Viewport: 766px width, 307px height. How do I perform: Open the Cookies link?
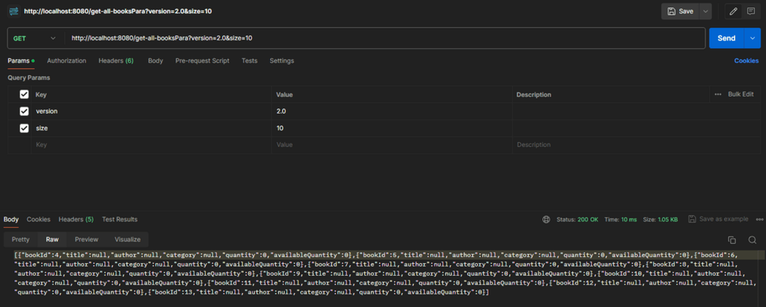tap(746, 61)
